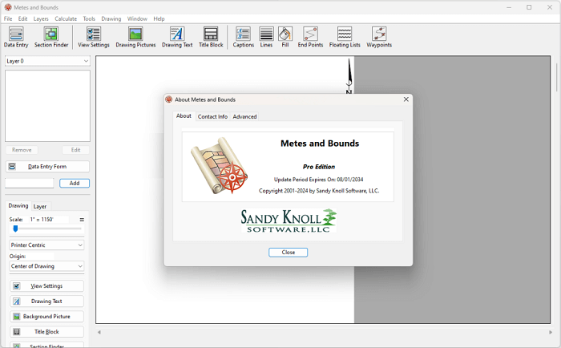Click the north arrow on the drawing
561x348 pixels.
349,76
